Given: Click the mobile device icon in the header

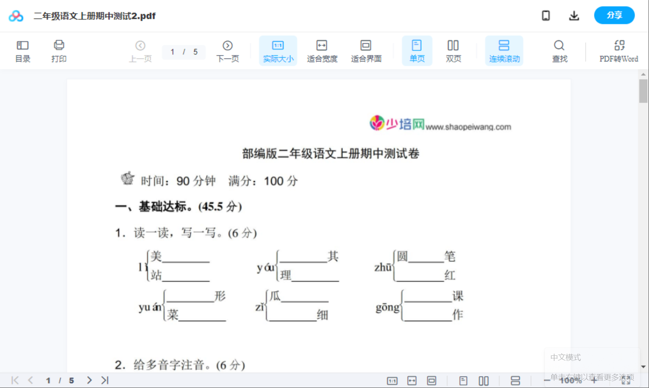Looking at the screenshot, I should [546, 15].
